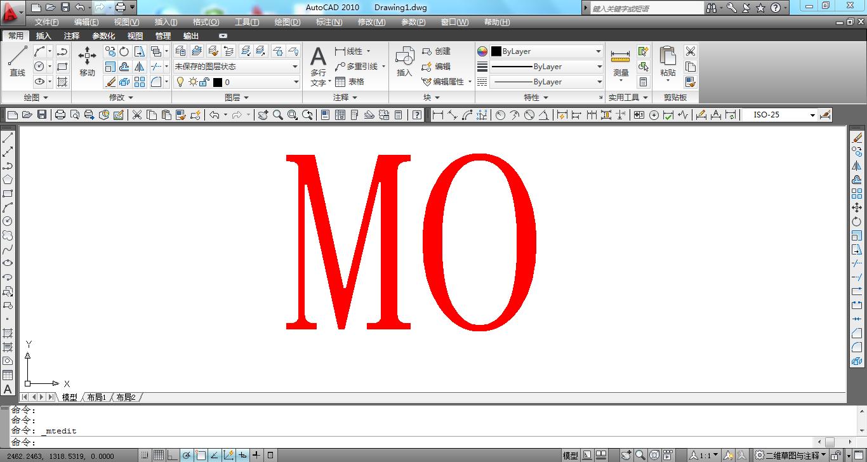This screenshot has height=462, width=867.
Task: Open the Measure (测量) utility
Action: coord(621,65)
